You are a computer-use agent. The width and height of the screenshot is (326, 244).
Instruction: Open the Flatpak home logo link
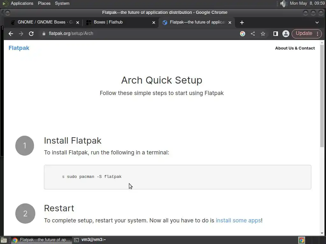(x=19, y=48)
